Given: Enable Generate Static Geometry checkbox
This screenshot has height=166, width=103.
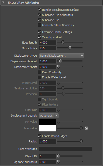Looking at the screenshot, I should [39, 25].
